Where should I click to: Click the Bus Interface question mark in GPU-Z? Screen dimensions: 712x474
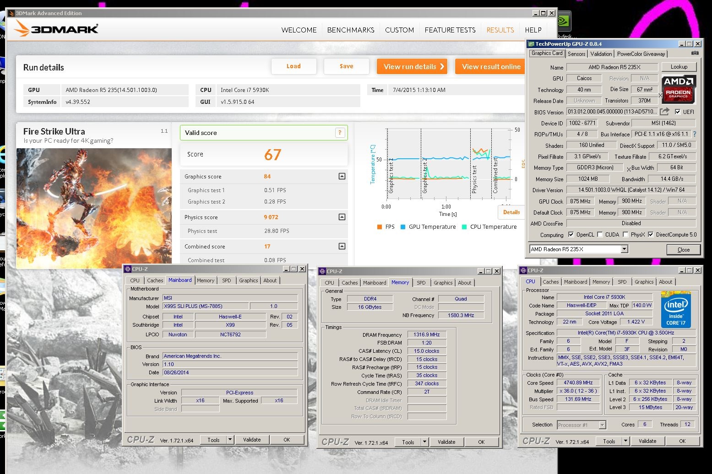tap(695, 134)
